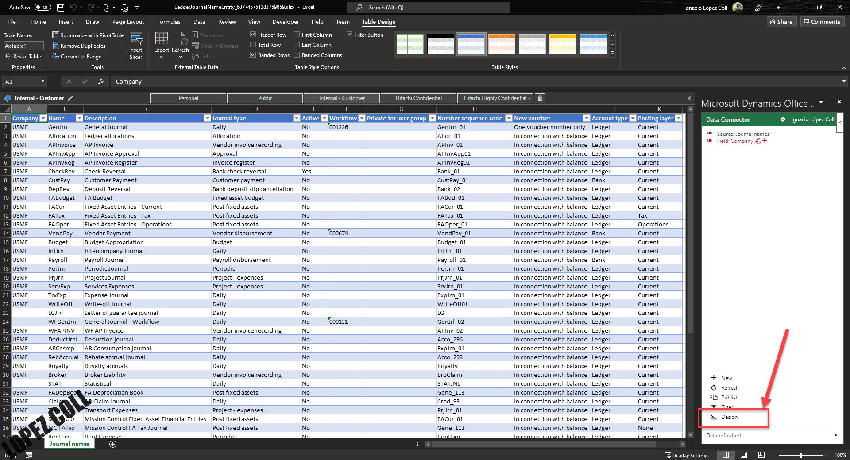The height and width of the screenshot is (460, 850).
Task: Enable the Total Row checkbox
Action: pos(253,45)
